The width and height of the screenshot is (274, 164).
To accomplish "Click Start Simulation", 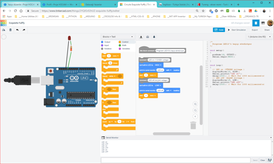I will [237, 30].
